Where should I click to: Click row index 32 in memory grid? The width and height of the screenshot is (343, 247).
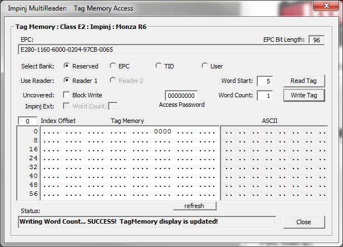(x=33, y=167)
